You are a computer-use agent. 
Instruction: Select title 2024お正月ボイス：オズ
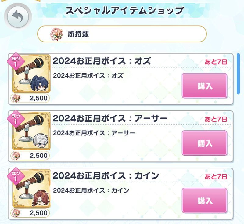(102, 61)
